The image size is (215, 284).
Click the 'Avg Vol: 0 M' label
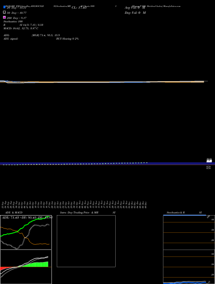[x=135, y=8]
